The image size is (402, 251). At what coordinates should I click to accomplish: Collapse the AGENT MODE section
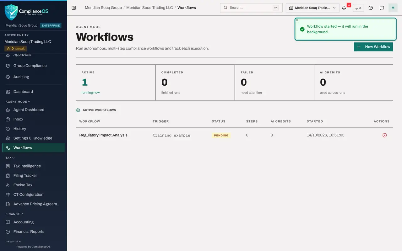pos(18,102)
